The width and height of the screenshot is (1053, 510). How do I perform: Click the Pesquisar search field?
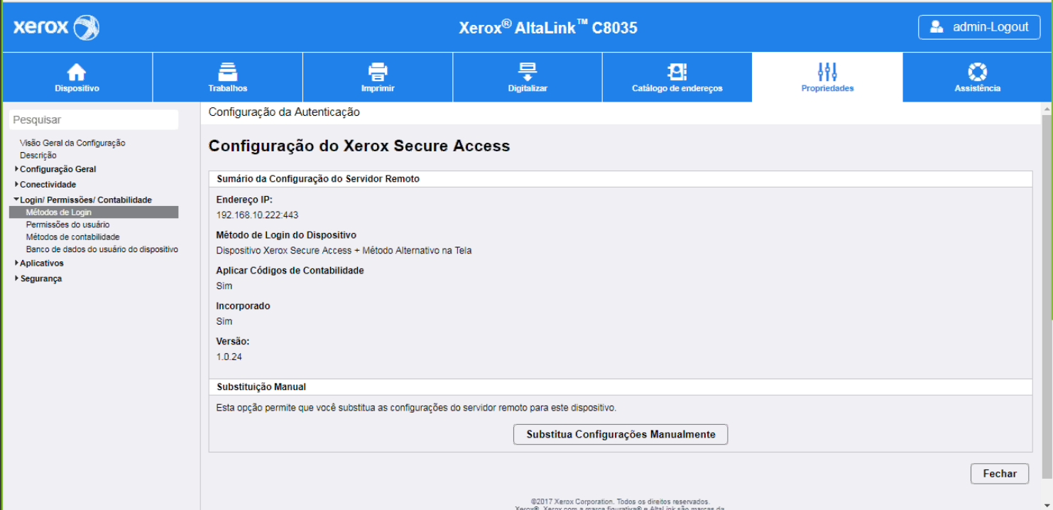click(x=94, y=120)
